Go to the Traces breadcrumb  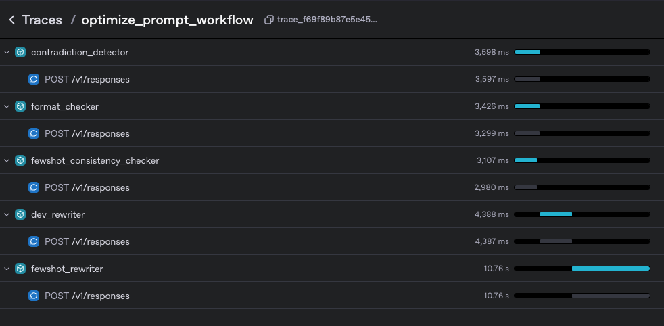(42, 20)
